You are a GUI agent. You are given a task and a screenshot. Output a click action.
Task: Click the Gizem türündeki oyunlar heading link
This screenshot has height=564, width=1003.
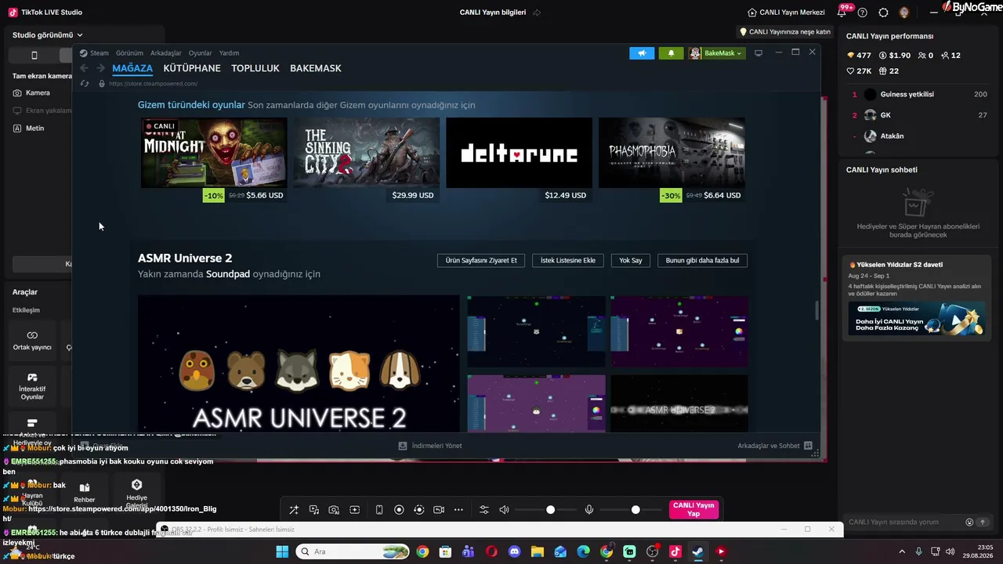pos(191,105)
